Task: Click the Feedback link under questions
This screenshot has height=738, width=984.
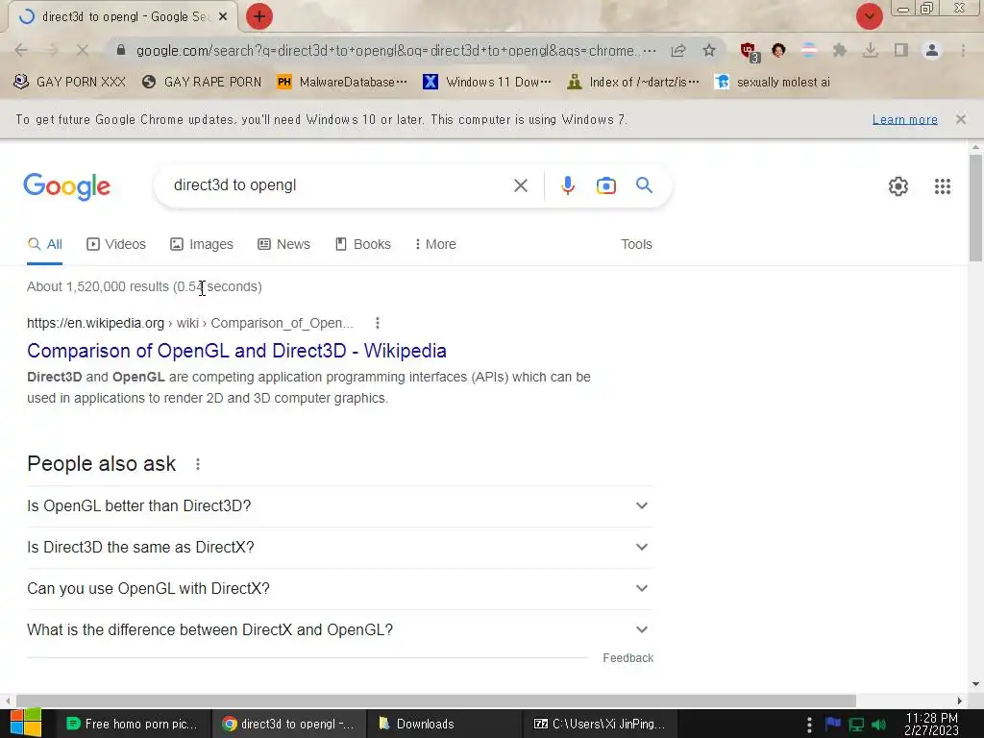Action: [x=627, y=657]
